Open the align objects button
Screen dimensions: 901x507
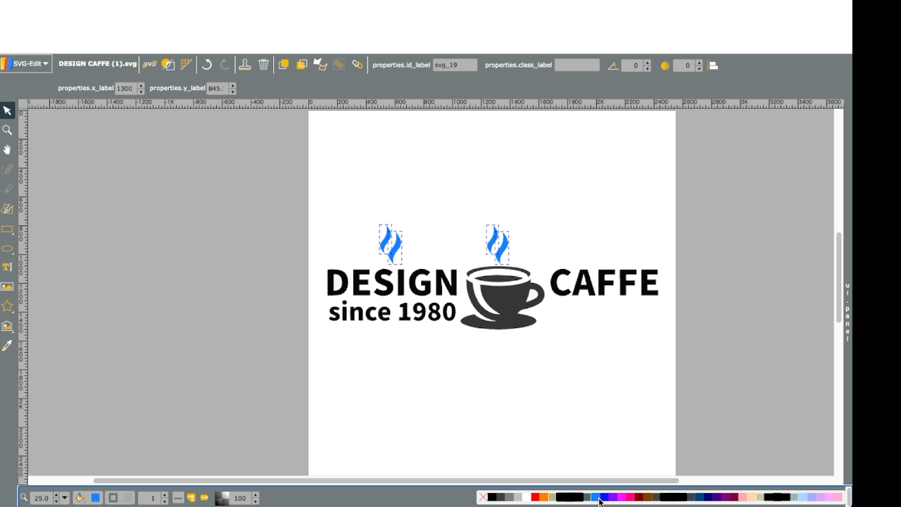pyautogui.click(x=713, y=65)
